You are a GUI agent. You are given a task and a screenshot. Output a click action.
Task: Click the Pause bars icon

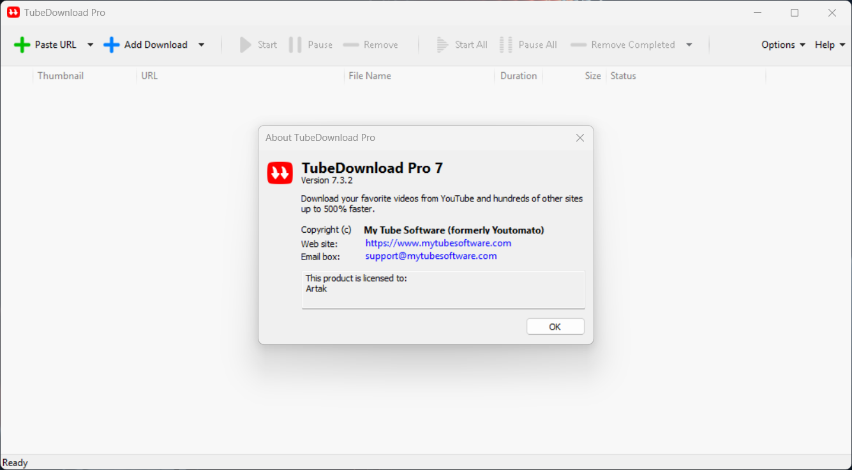[295, 45]
